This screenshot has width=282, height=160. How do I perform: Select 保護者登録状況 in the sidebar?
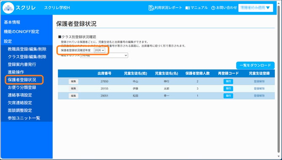22,80
